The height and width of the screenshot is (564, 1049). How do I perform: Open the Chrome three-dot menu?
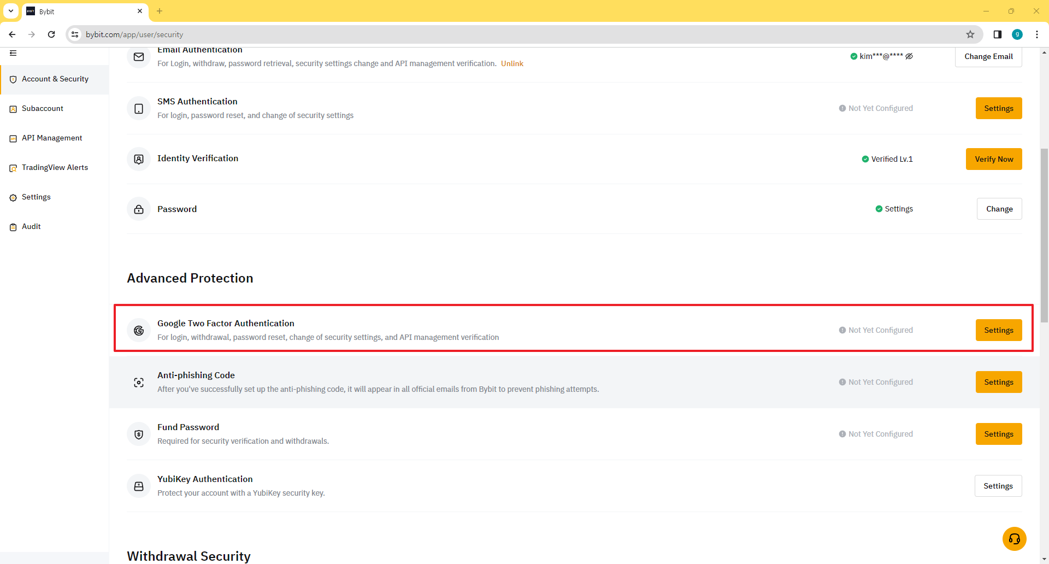coord(1037,34)
